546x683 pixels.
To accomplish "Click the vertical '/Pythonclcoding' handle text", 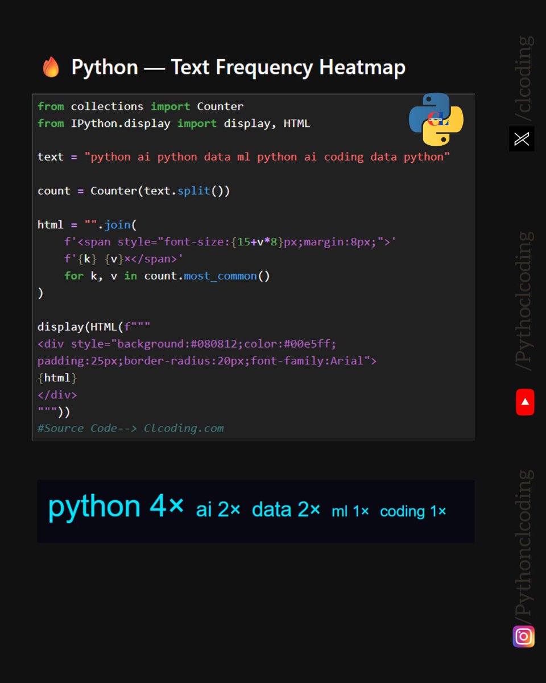I will [x=523, y=546].
